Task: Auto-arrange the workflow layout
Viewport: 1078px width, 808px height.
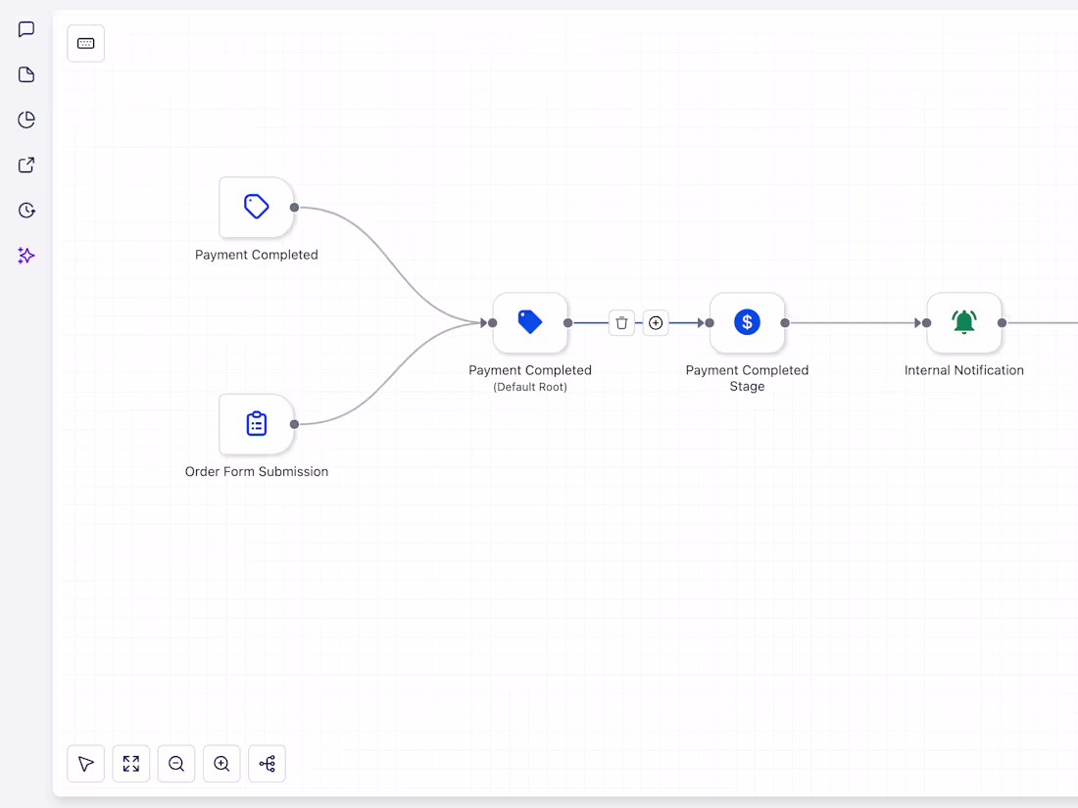Action: pyautogui.click(x=267, y=763)
